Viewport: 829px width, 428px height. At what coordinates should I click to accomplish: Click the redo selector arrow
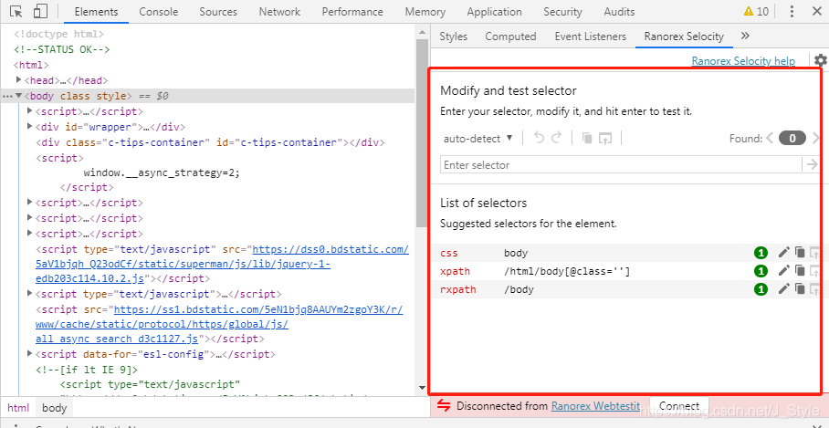tap(556, 138)
